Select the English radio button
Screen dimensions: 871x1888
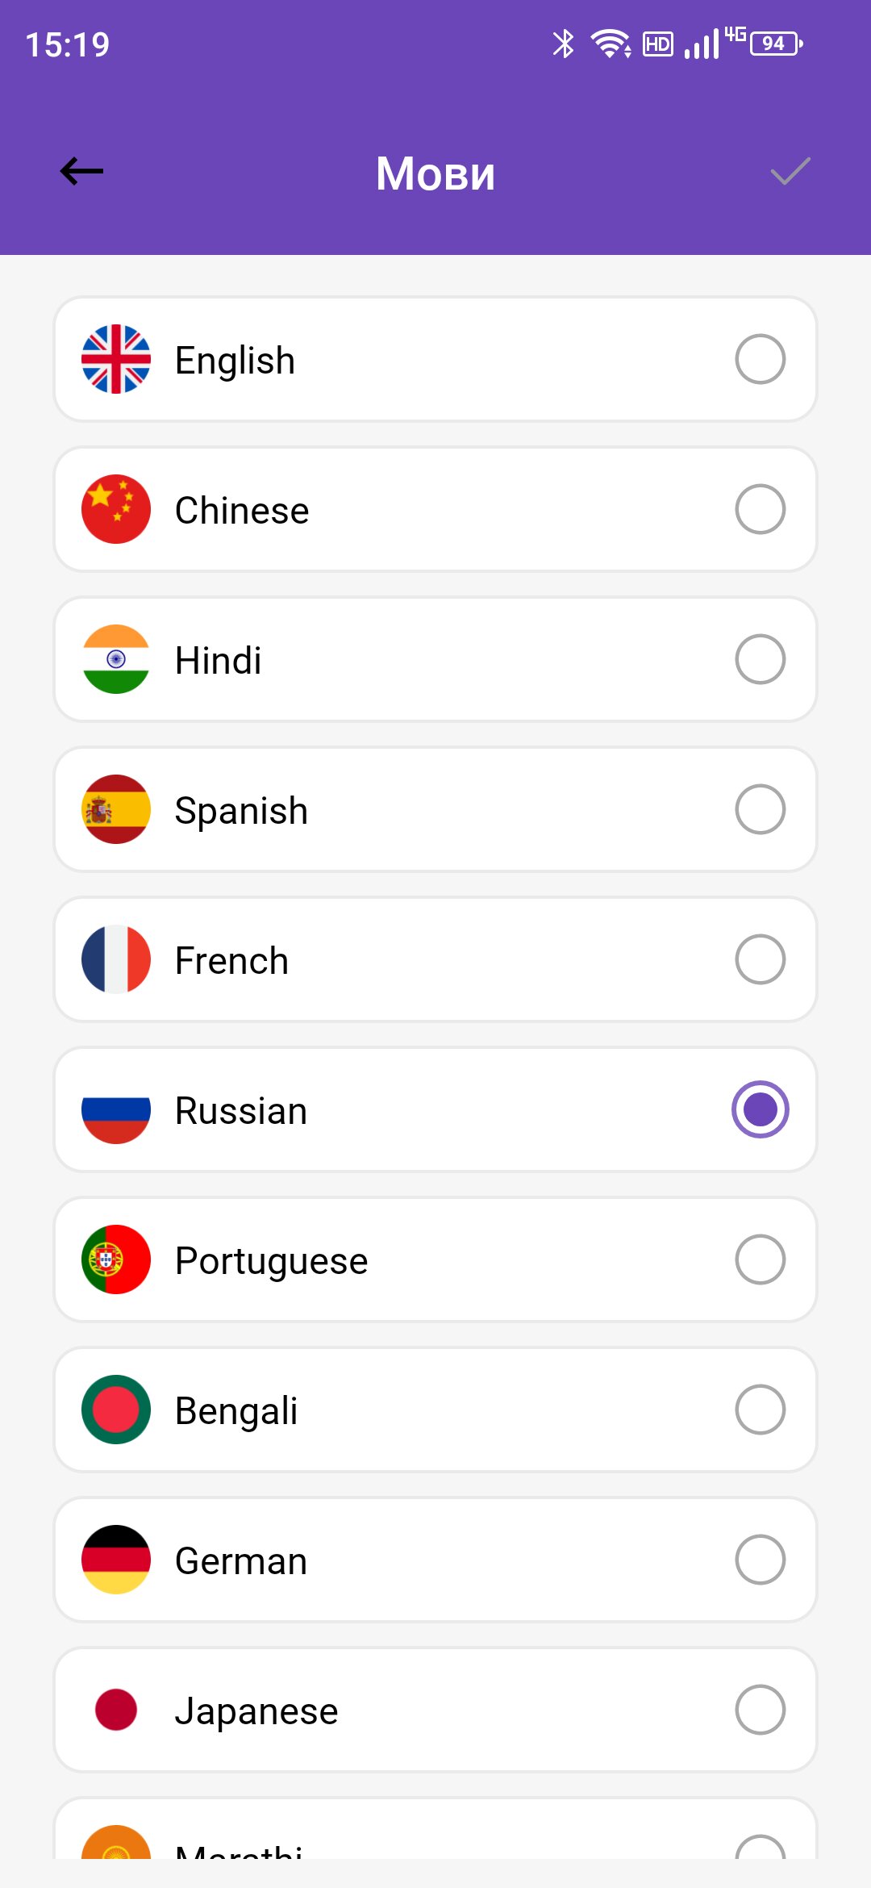pyautogui.click(x=760, y=359)
